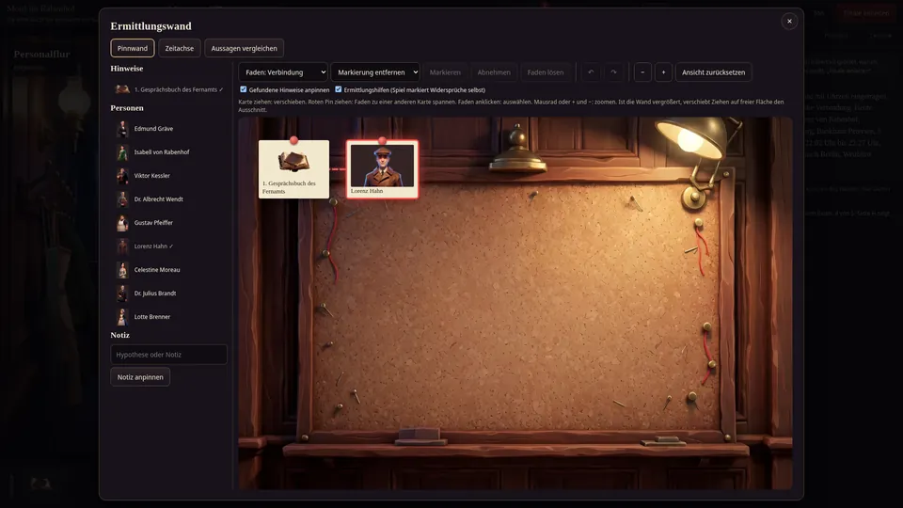Viewport: 903px width, 508px height.
Task: Select Edmund Gräve in Personen list
Action: (x=169, y=129)
